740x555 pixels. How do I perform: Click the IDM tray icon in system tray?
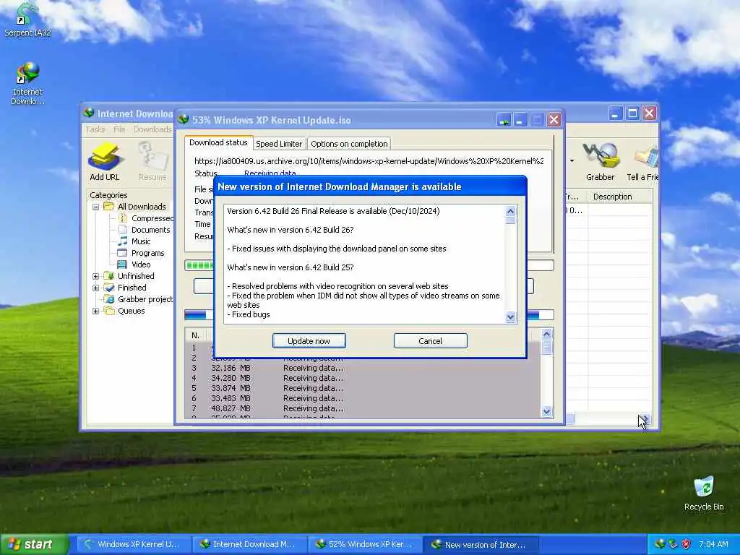pos(660,544)
